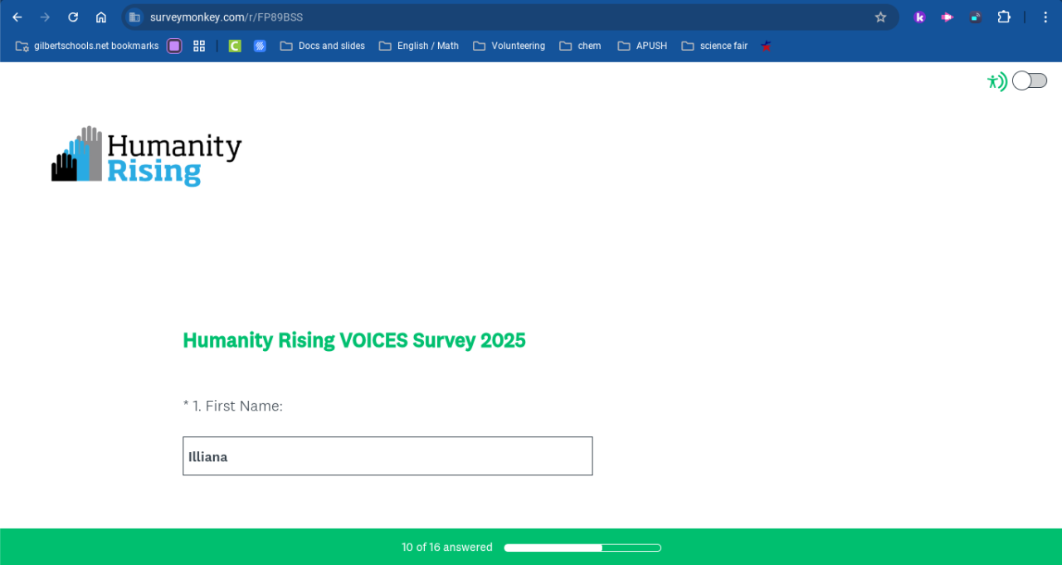Open the Chrome three-dot menu

[x=1045, y=17]
